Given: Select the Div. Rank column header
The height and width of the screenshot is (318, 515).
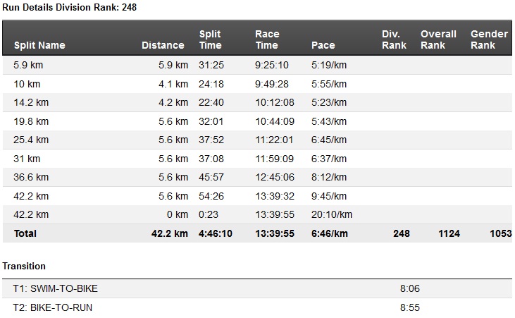Looking at the screenshot, I should coord(394,39).
